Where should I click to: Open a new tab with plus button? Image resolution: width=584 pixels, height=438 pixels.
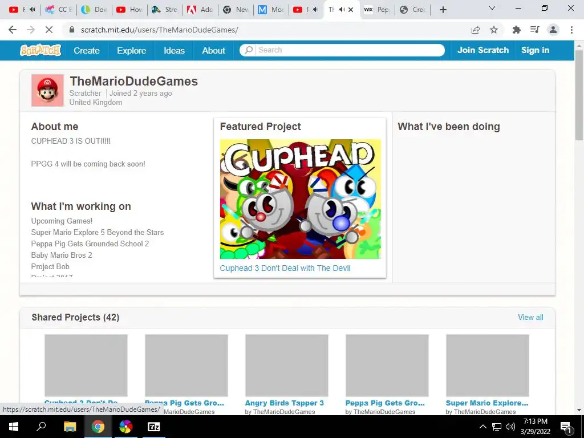click(x=443, y=10)
